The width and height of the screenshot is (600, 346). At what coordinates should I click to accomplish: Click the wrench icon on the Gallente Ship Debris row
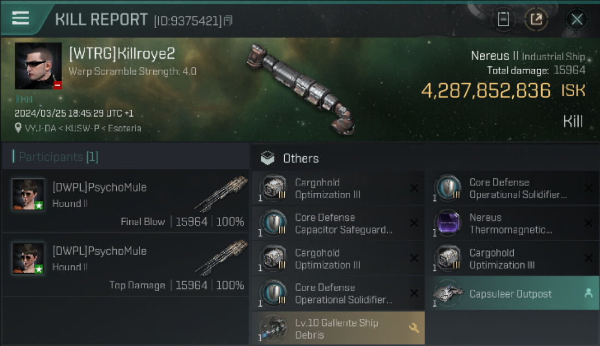[414, 328]
